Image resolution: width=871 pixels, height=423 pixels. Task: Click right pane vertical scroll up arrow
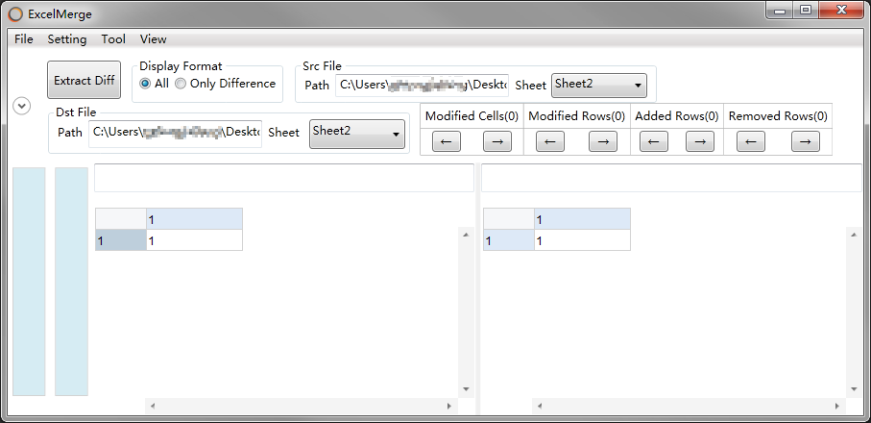pyautogui.click(x=854, y=236)
